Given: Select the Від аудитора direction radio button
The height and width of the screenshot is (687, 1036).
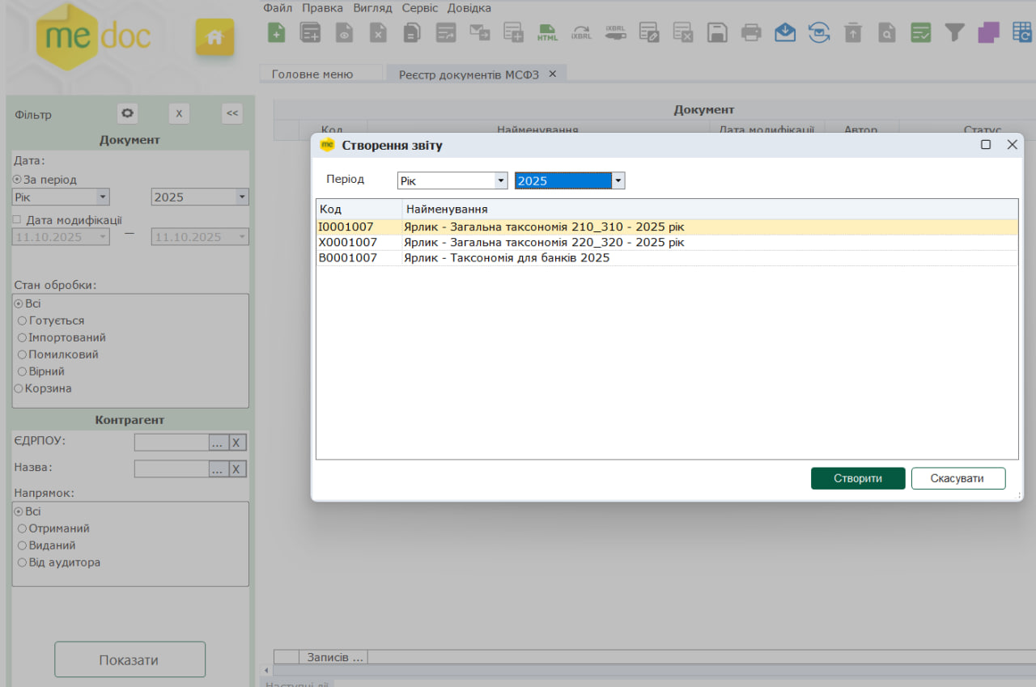Looking at the screenshot, I should click(x=22, y=562).
